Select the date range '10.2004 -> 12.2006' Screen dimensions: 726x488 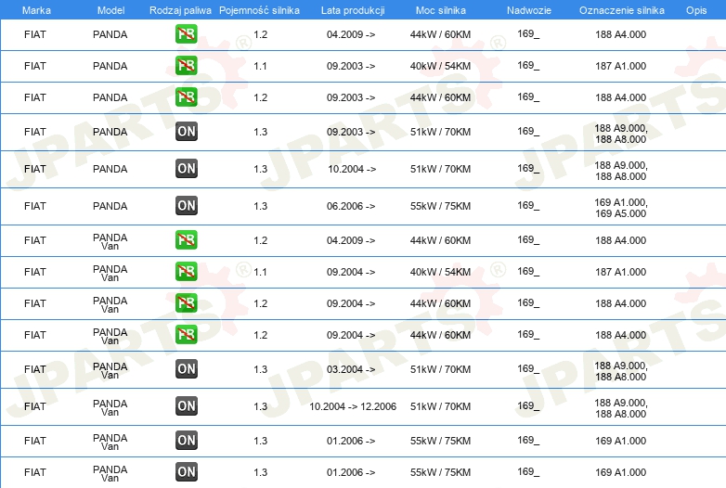tap(353, 406)
